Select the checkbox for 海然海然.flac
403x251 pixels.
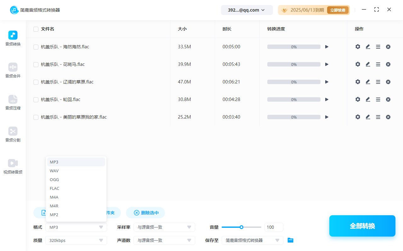(36, 46)
